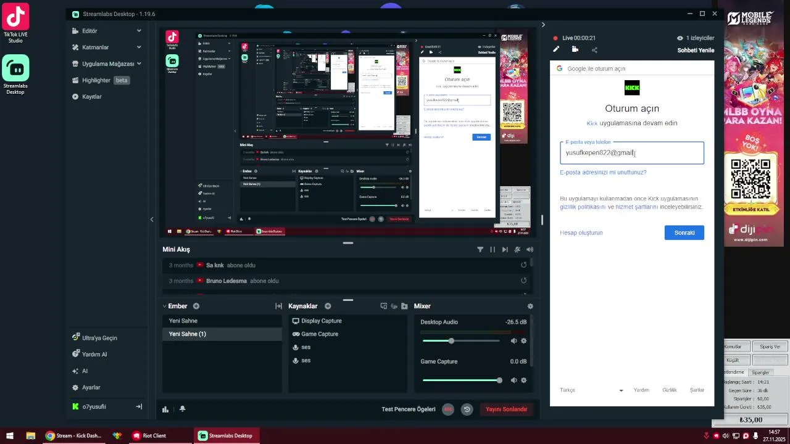Open Mixer advanced settings gear
This screenshot has height=444, width=790.
click(530, 306)
